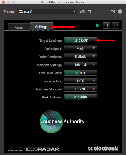The height and width of the screenshot is (155, 126).
Task: Open the Presets dropdown showing (Custom)
Action: [47, 11]
